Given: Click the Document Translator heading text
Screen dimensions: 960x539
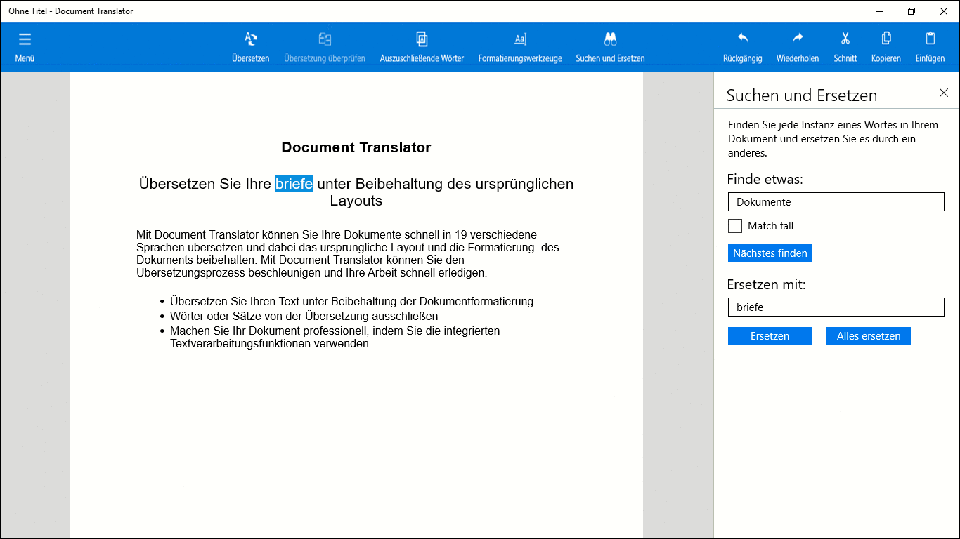Looking at the screenshot, I should [356, 147].
